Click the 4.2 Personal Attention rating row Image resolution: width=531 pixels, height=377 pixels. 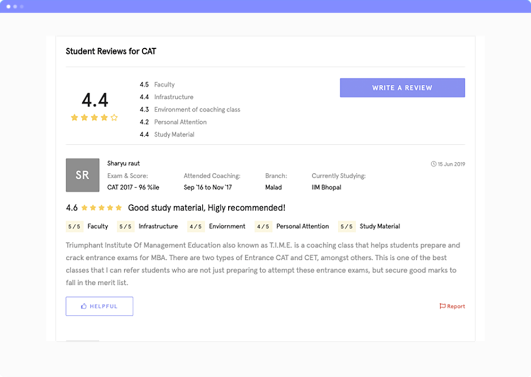(173, 122)
